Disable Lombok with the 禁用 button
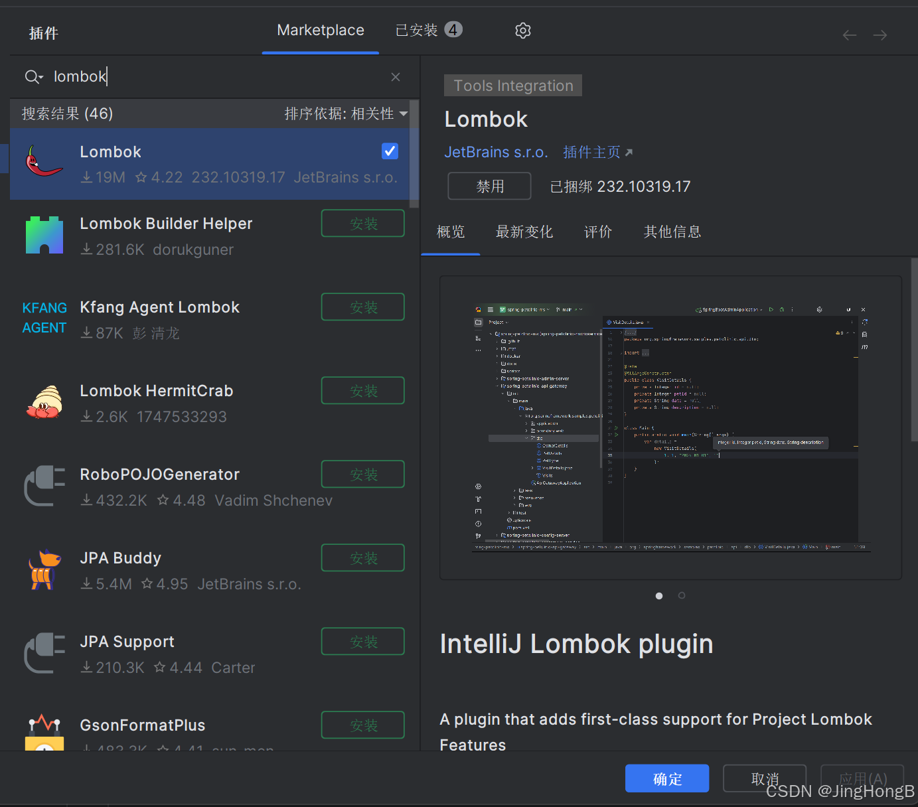The image size is (918, 807). 490,186
